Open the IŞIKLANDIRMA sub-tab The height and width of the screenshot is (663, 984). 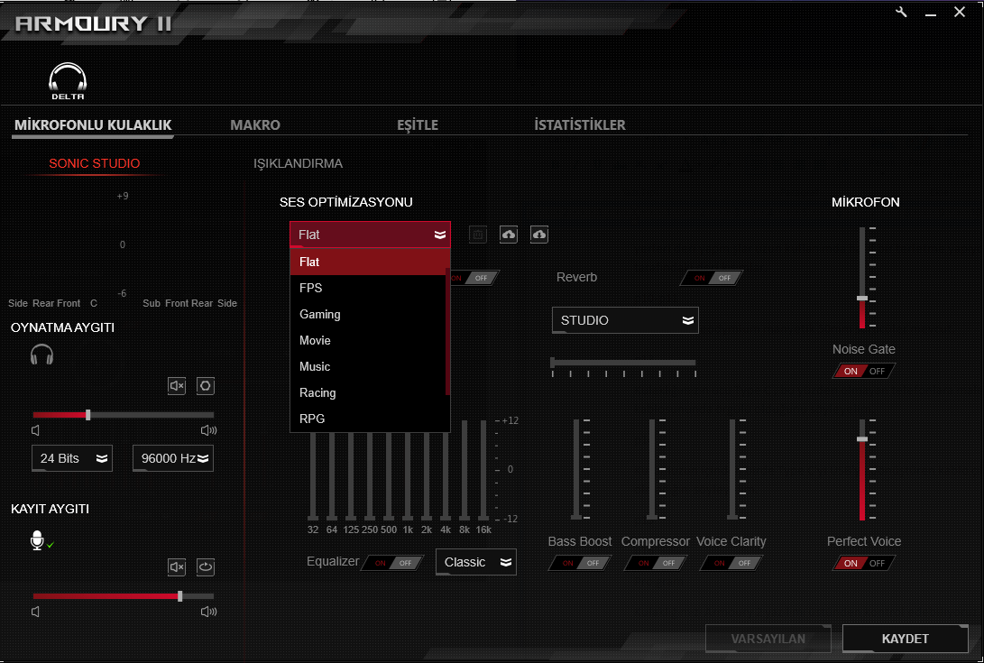[x=299, y=164]
